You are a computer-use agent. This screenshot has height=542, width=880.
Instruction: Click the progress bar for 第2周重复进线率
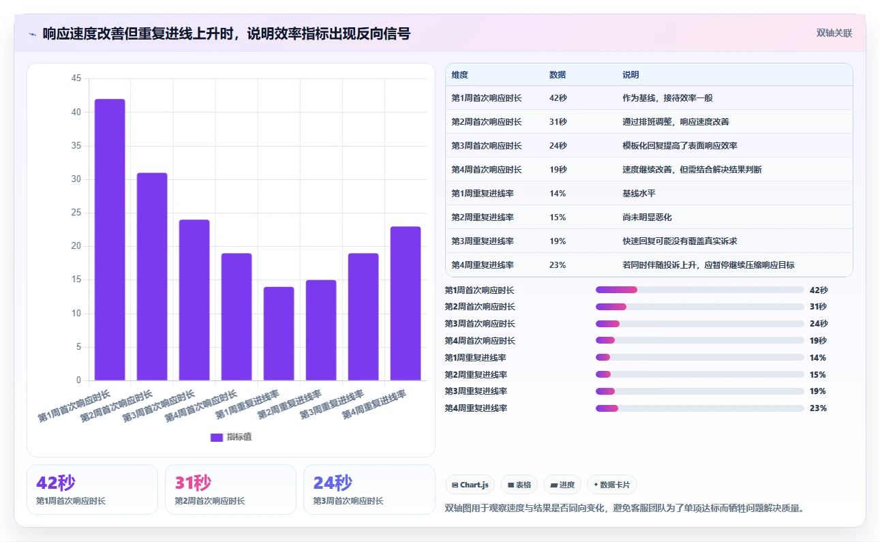coord(700,374)
